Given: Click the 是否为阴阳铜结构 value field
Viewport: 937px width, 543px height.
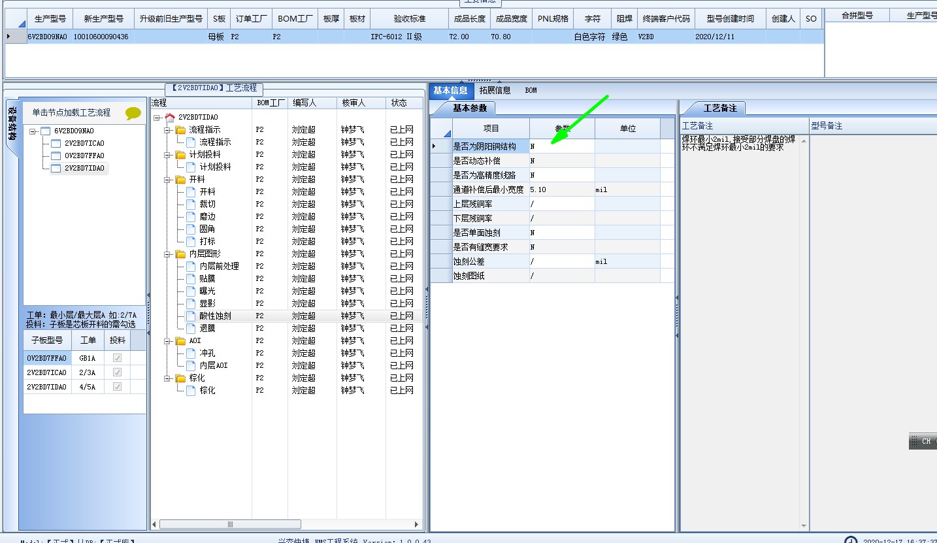Looking at the screenshot, I should [x=562, y=147].
